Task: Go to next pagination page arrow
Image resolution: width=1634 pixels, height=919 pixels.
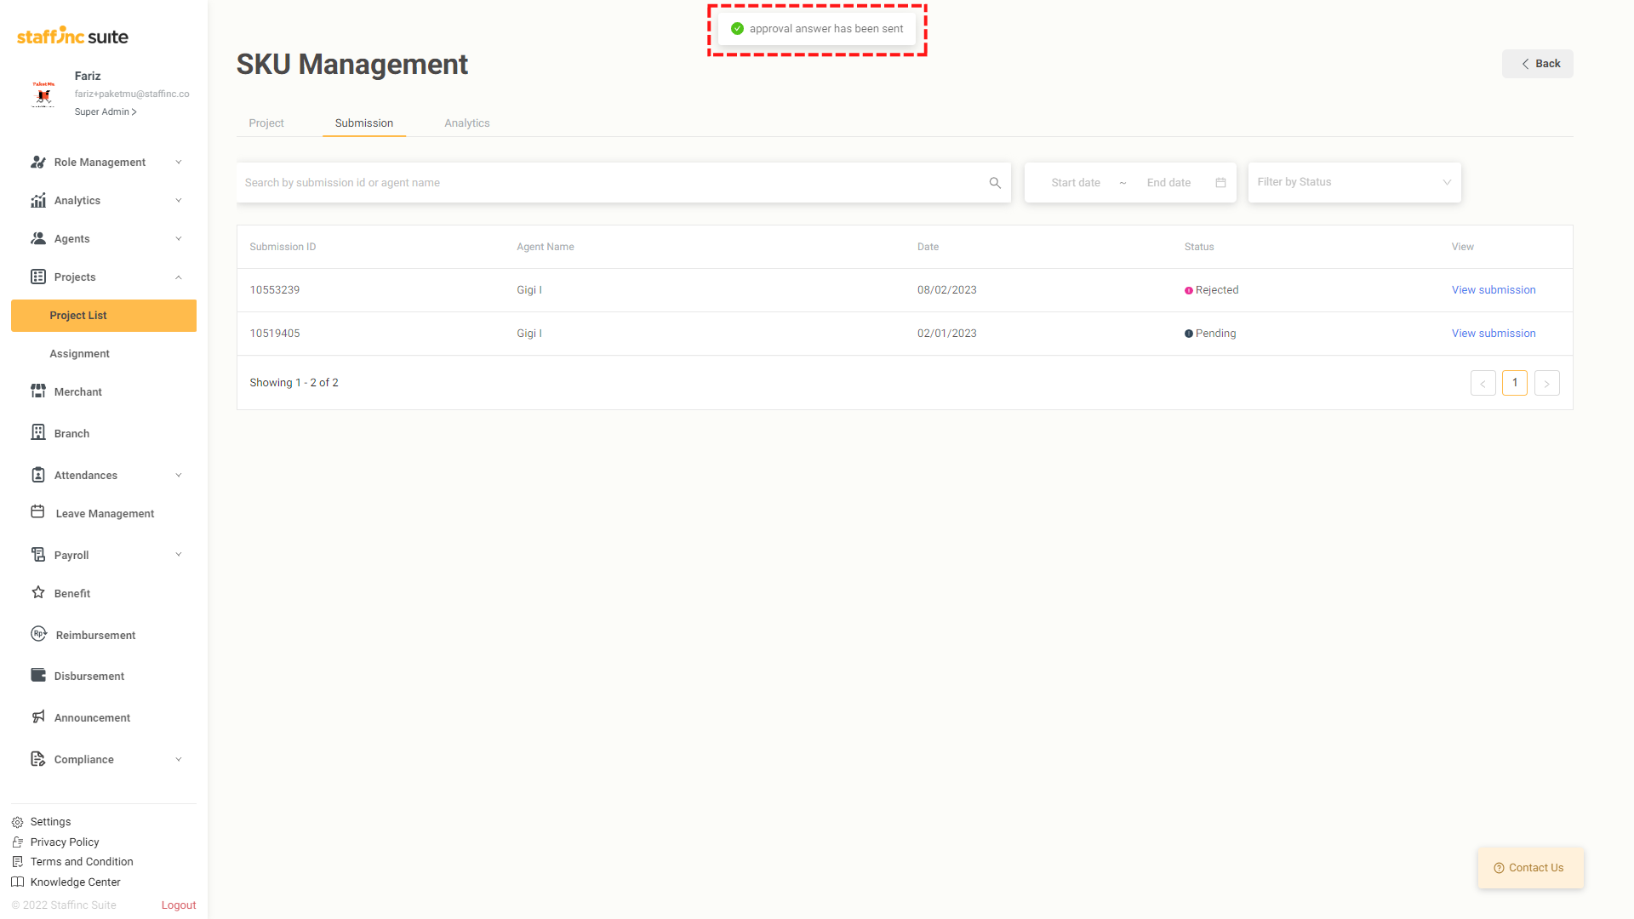Action: (x=1546, y=383)
